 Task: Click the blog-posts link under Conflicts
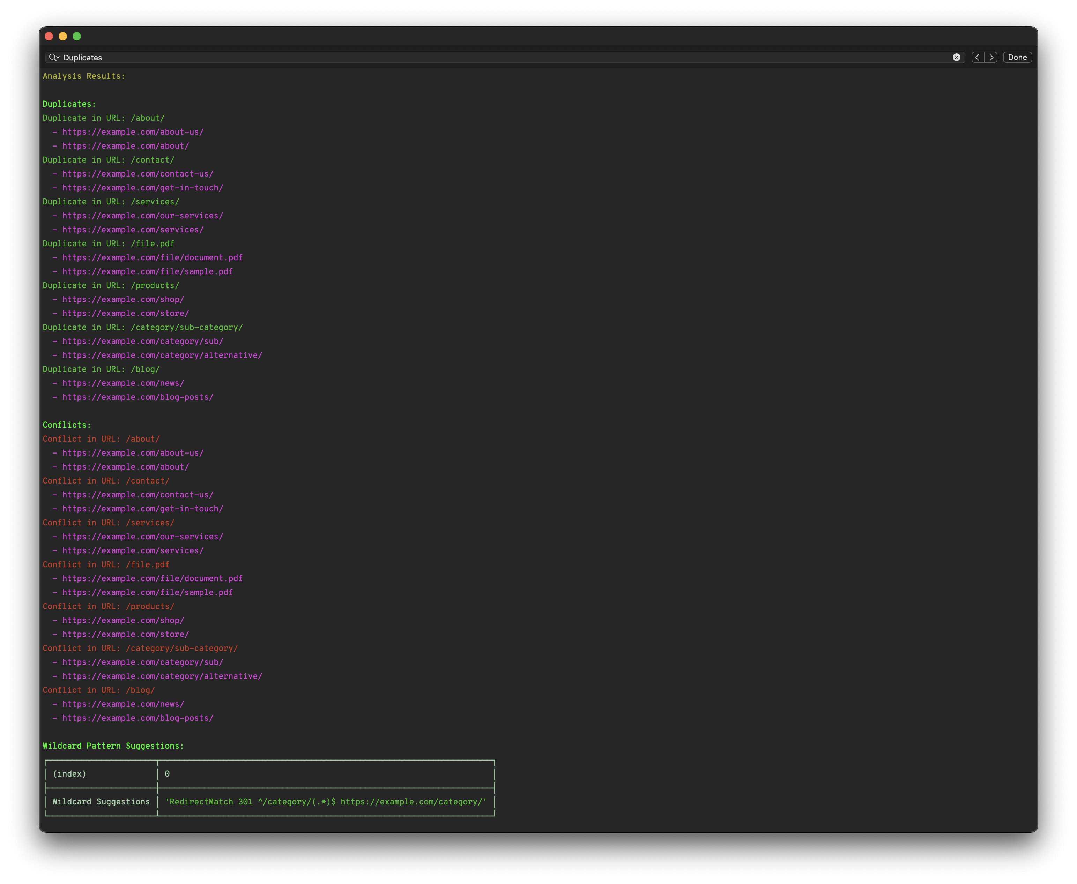tap(138, 718)
